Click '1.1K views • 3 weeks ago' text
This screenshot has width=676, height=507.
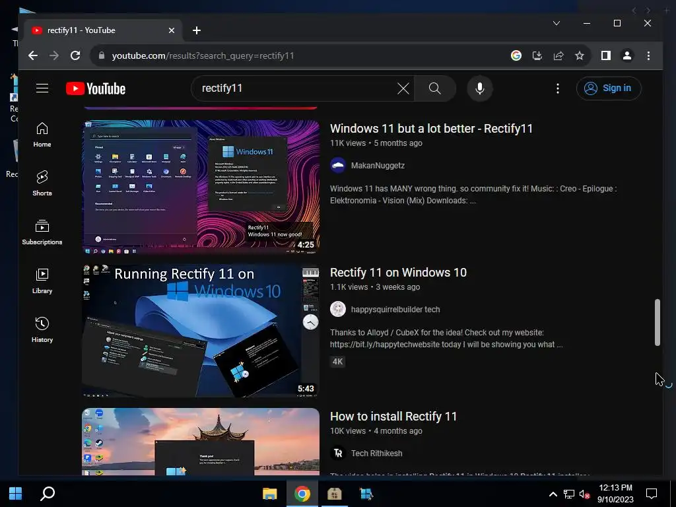point(375,287)
